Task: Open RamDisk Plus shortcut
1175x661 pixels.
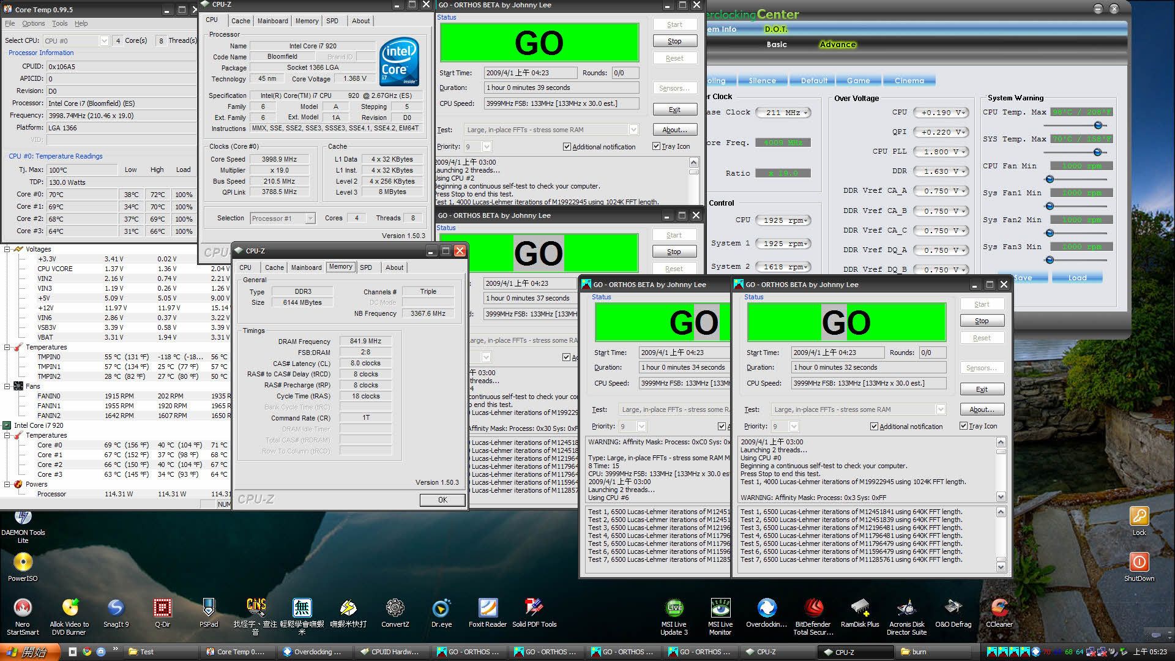Action: [860, 613]
